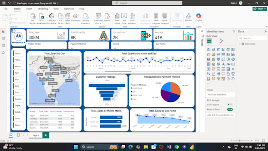Expand the Sales_Data table
Image resolution: width=268 pixels, height=151 pixels.
click(x=240, y=44)
